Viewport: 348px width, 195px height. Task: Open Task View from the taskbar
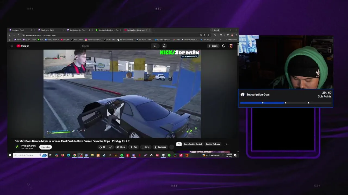[50, 155]
